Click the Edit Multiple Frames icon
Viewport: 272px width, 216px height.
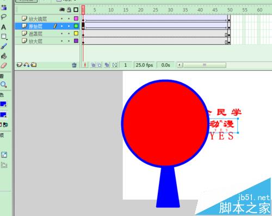[107, 65]
